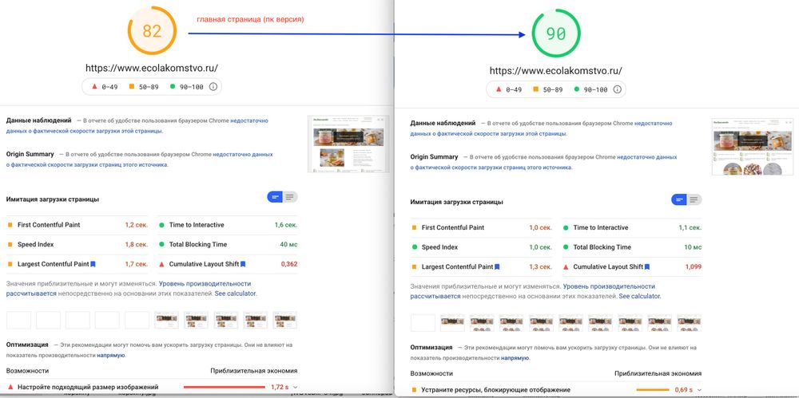Expand the 'Настройте подходящий размер изображений' opportunity
Viewport: 799px width, 398px height.
point(295,388)
